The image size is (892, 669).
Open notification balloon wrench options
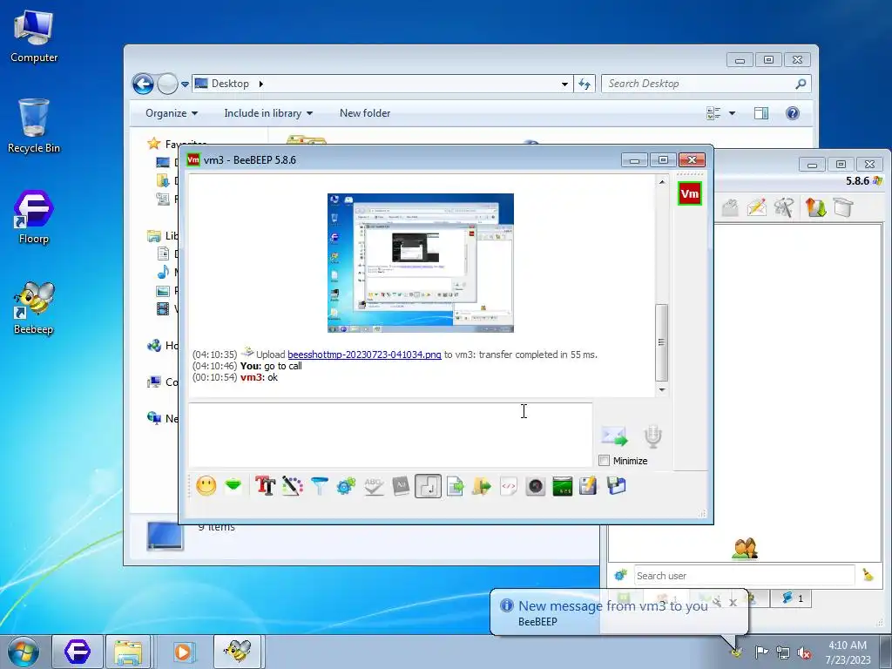(x=718, y=602)
